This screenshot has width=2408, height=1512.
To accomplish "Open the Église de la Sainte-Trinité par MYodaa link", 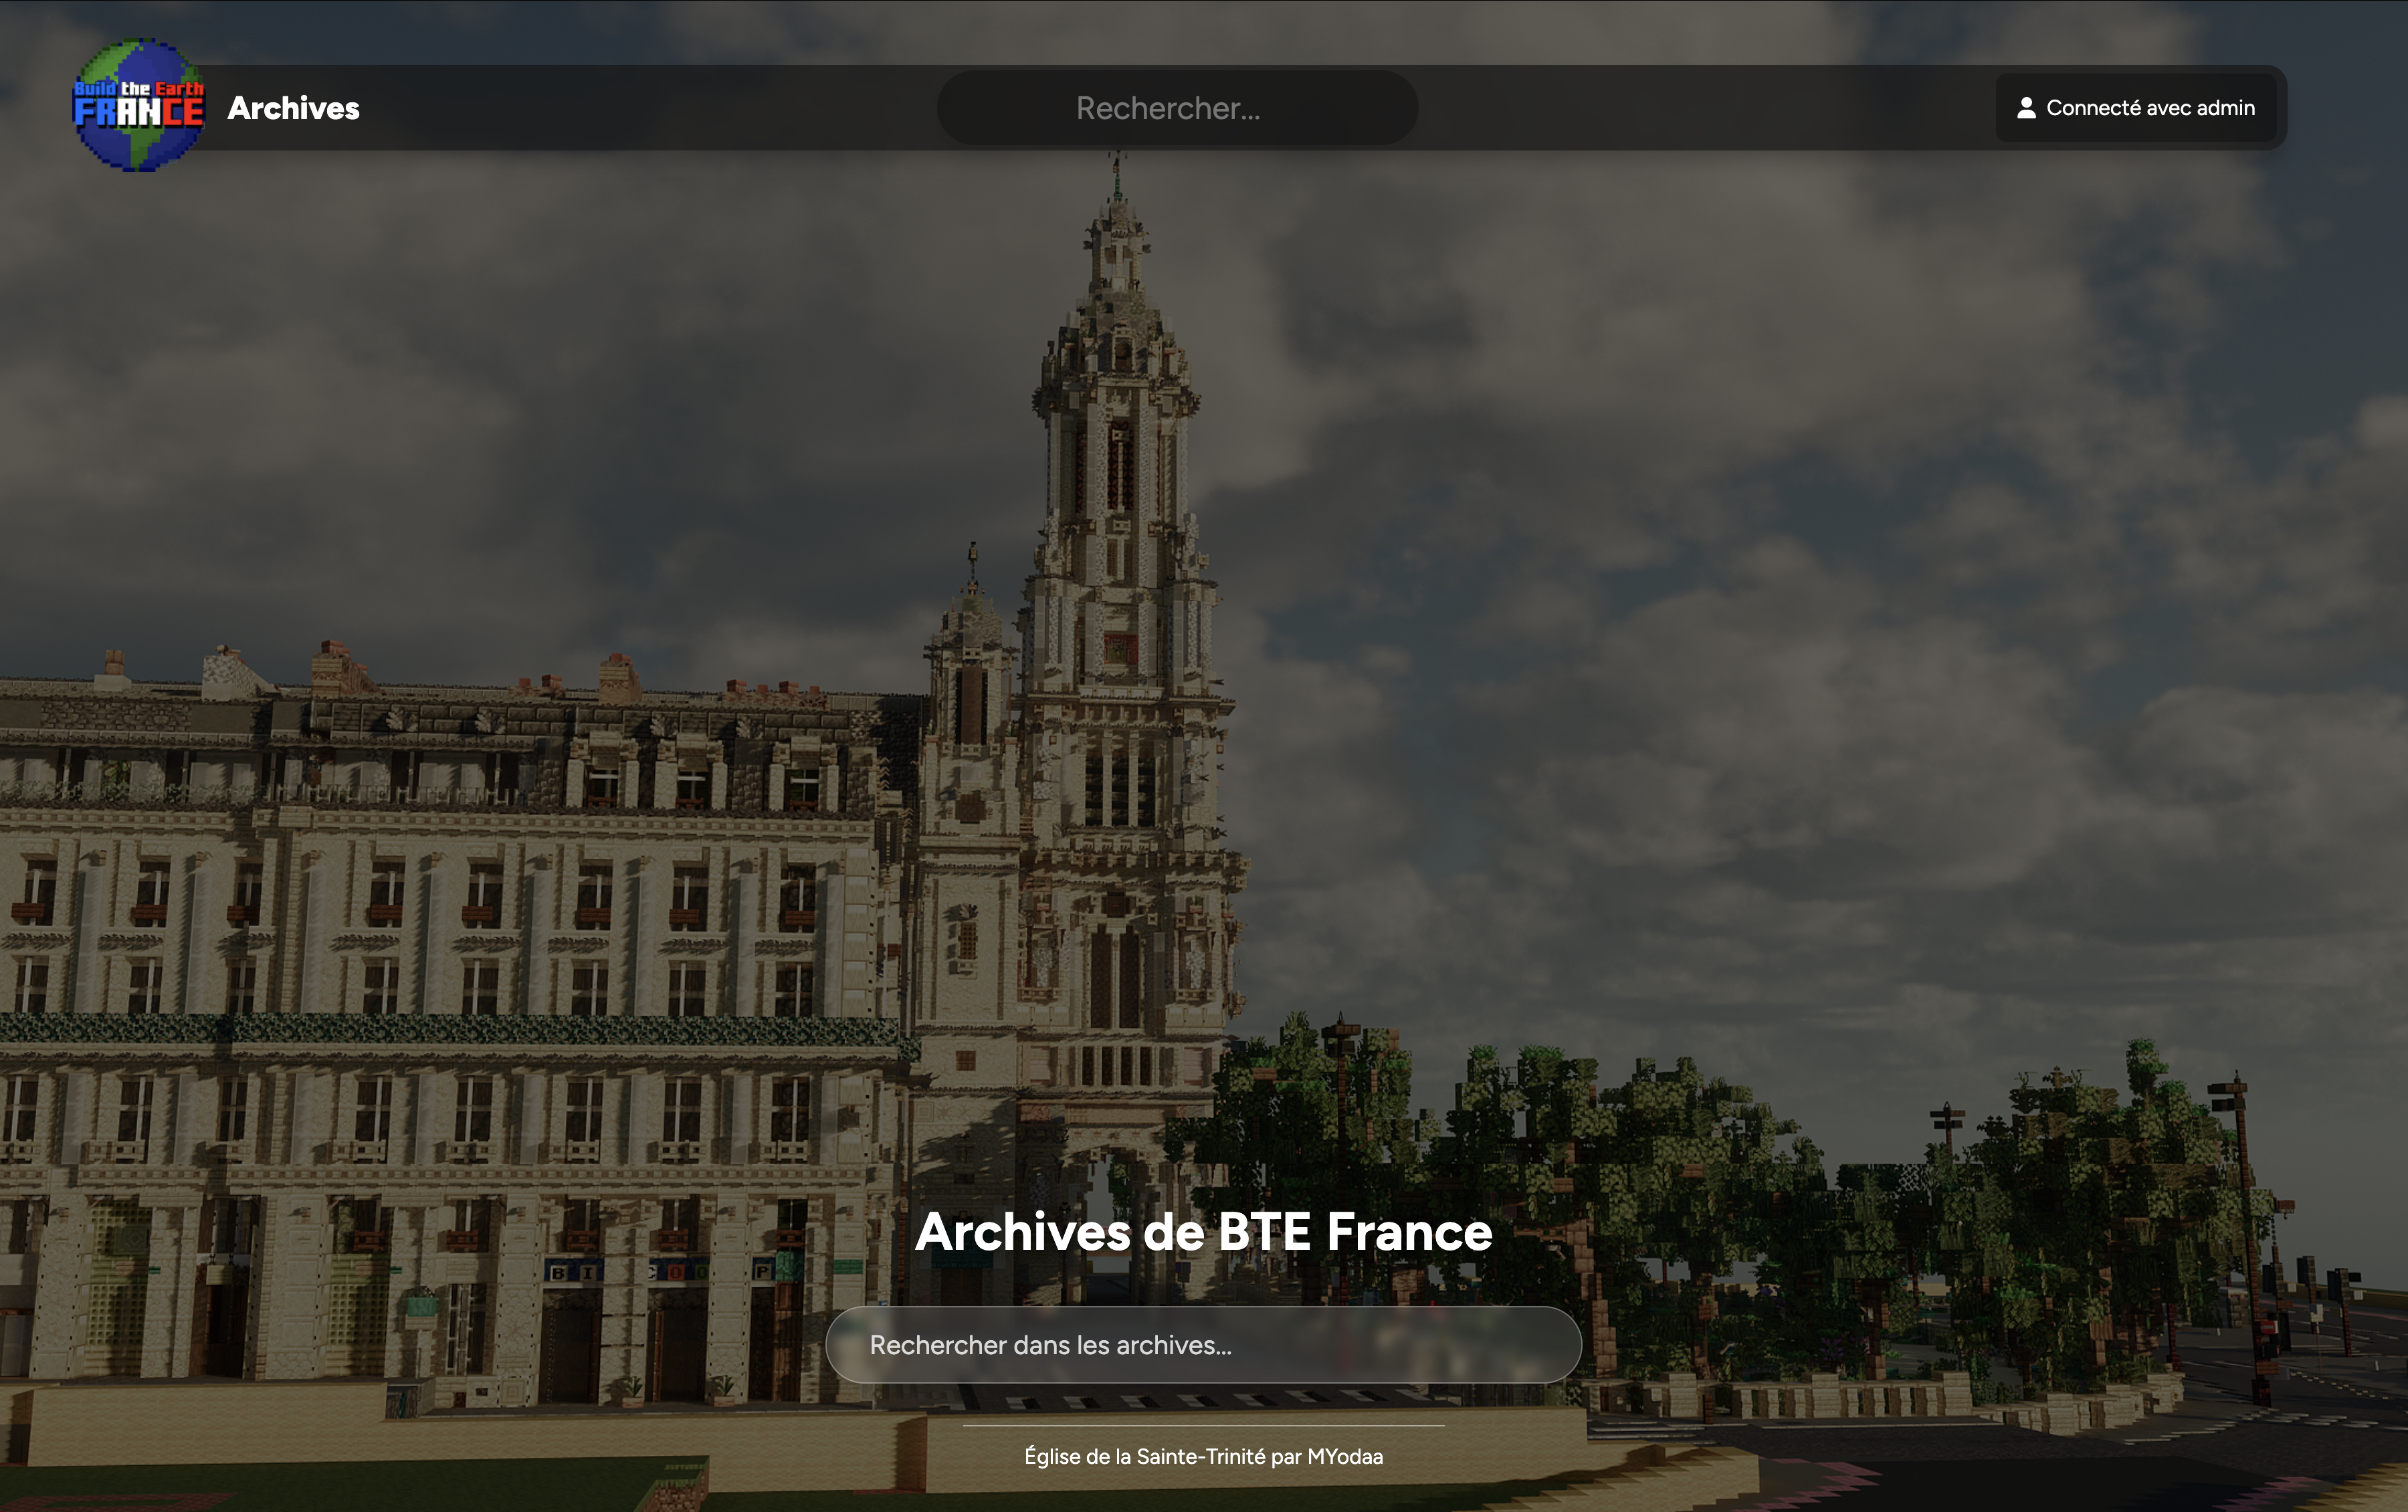I will click(1203, 1457).
